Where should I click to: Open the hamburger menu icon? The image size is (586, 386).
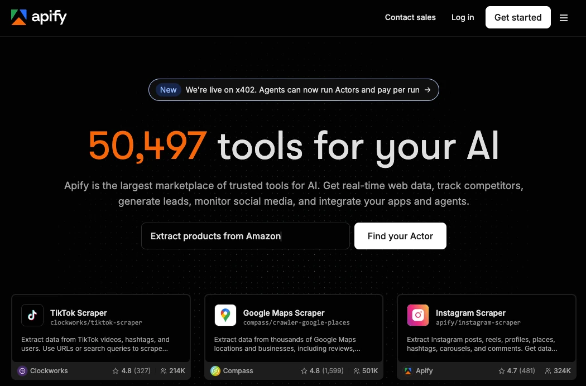coord(564,17)
